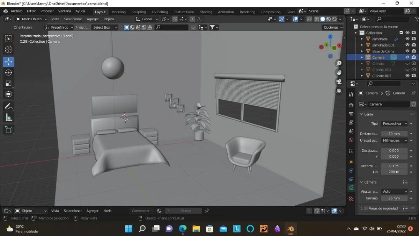The width and height of the screenshot is (419, 236).
Task: Toggle camera view with the viewport camera icon
Action: pos(339,82)
